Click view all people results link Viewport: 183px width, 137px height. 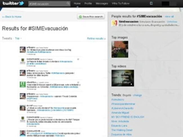[169, 17]
